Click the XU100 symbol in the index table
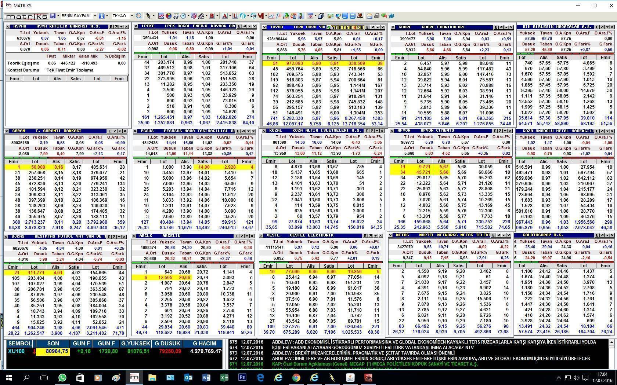617x385 pixels. [x=16, y=351]
